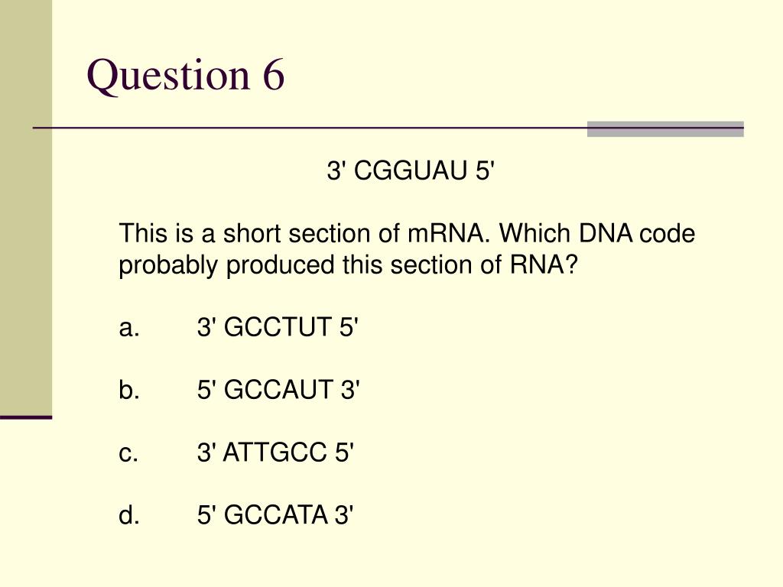This screenshot has height=587, width=783.
Task: Click the letter label c.
Action: (x=128, y=453)
